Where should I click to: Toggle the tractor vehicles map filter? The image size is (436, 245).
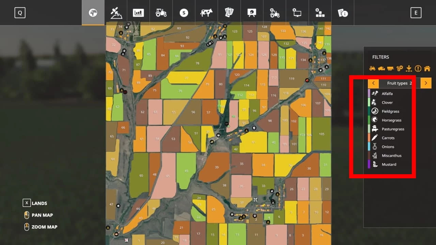point(372,68)
